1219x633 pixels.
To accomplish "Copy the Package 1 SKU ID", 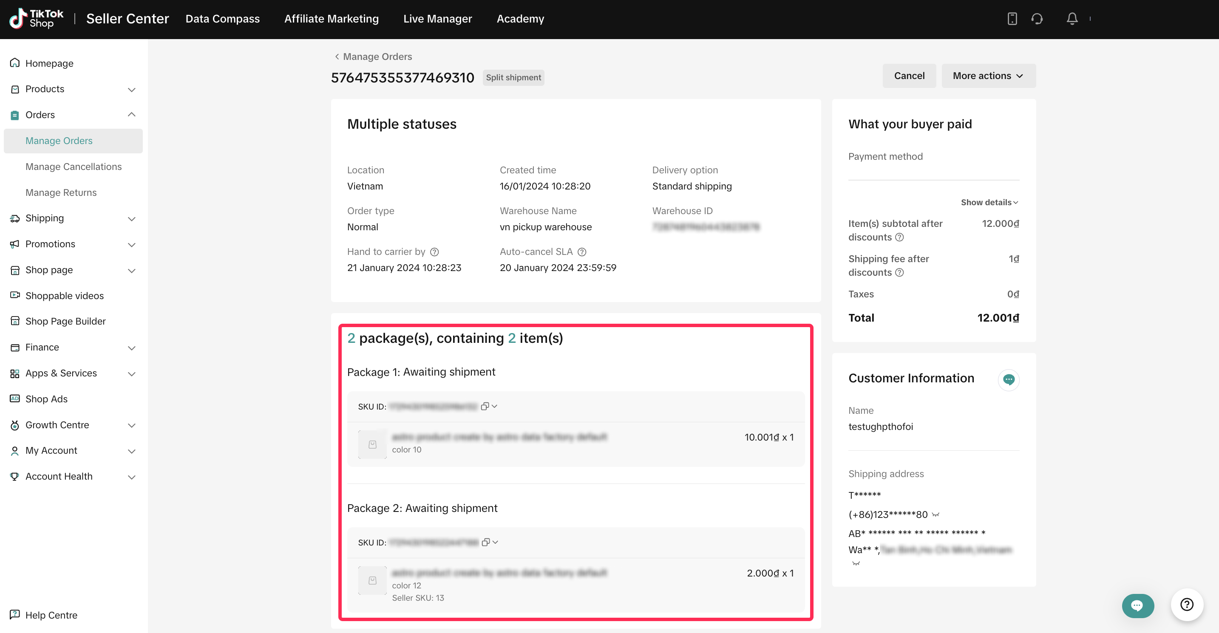I will point(485,407).
